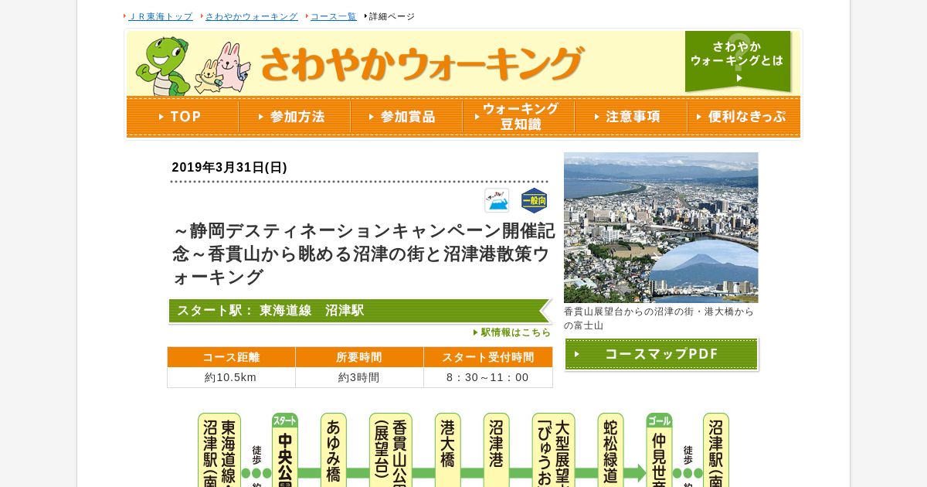Click the ゴール 仲見世 route stop
The height and width of the screenshot is (487, 927).
click(660, 450)
